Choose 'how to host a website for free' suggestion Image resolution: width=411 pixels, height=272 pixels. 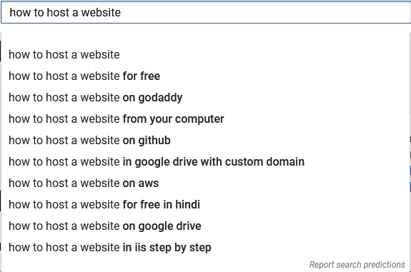pos(206,76)
